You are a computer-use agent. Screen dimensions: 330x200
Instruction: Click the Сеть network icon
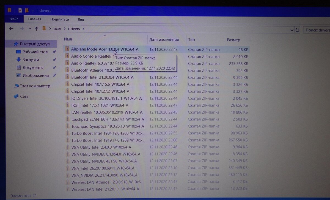[x=16, y=96]
